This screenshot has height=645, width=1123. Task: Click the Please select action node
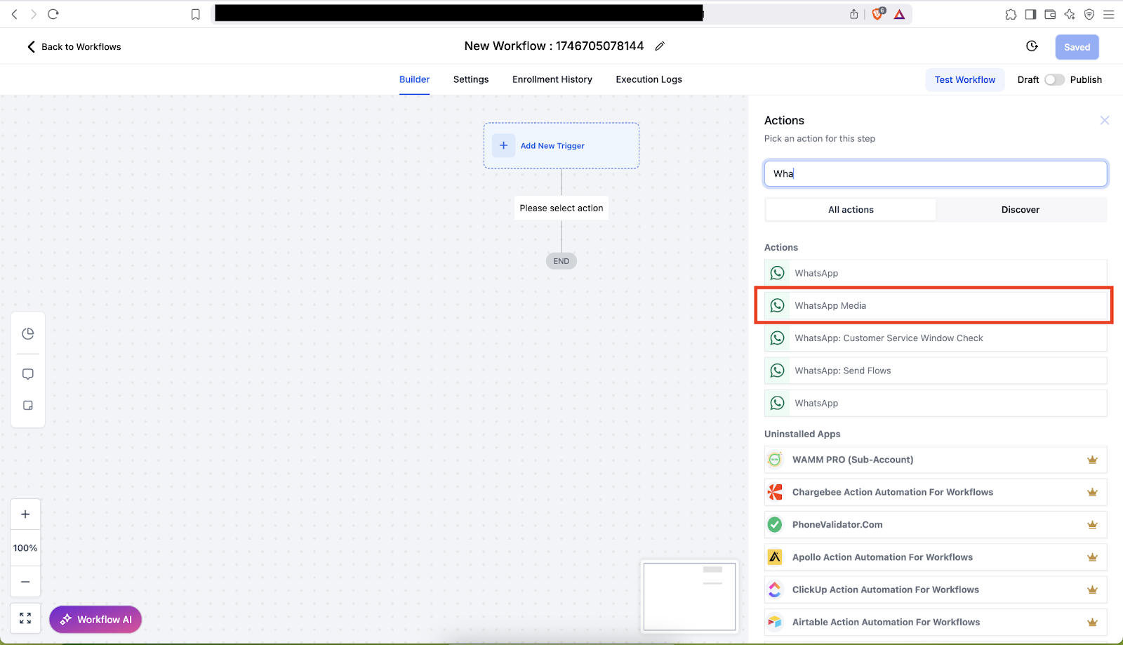click(x=561, y=208)
